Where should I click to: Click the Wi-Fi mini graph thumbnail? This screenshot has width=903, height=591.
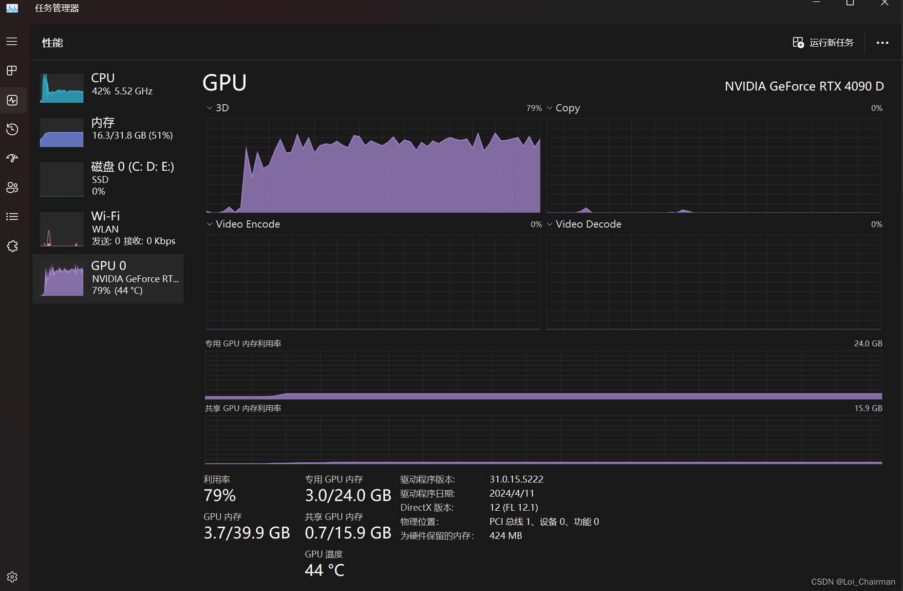click(x=62, y=229)
